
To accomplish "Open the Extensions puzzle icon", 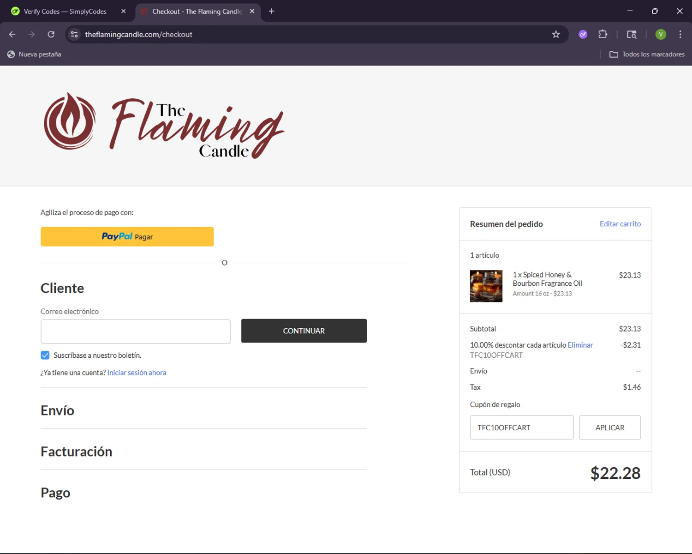I will point(603,34).
